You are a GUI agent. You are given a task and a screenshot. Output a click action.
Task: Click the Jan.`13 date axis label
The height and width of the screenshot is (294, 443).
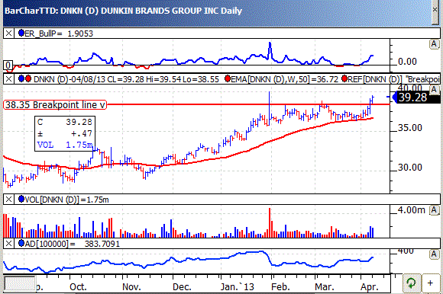(237, 287)
